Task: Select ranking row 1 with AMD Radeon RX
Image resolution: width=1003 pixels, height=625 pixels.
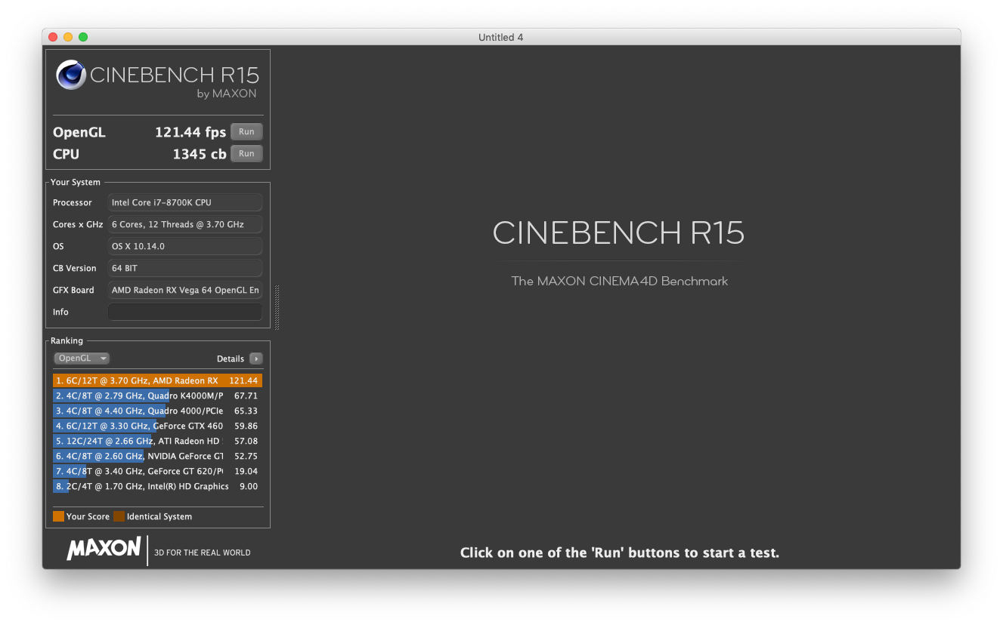Action: click(157, 380)
